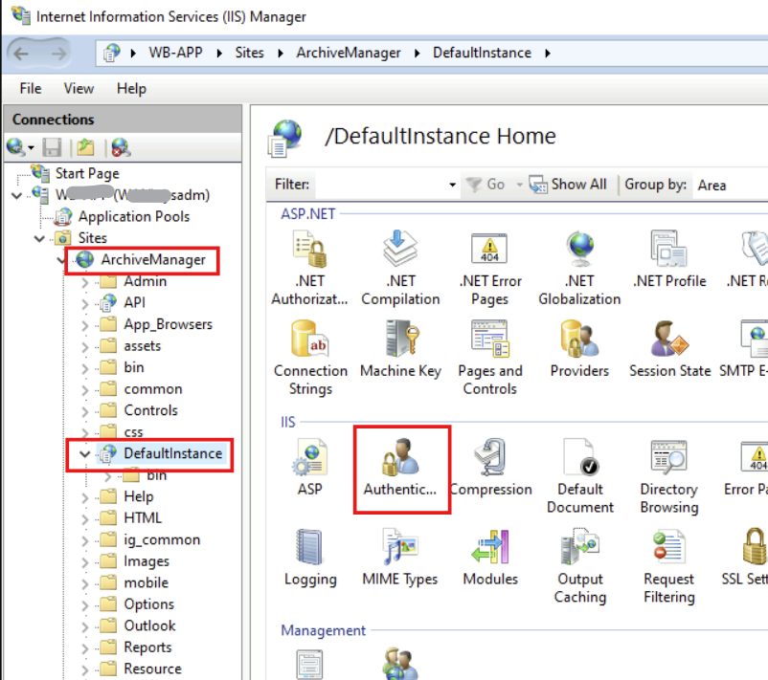Viewport: 768px width, 680px height.
Task: Click Sites in the address breadcrumb
Action: click(x=249, y=53)
